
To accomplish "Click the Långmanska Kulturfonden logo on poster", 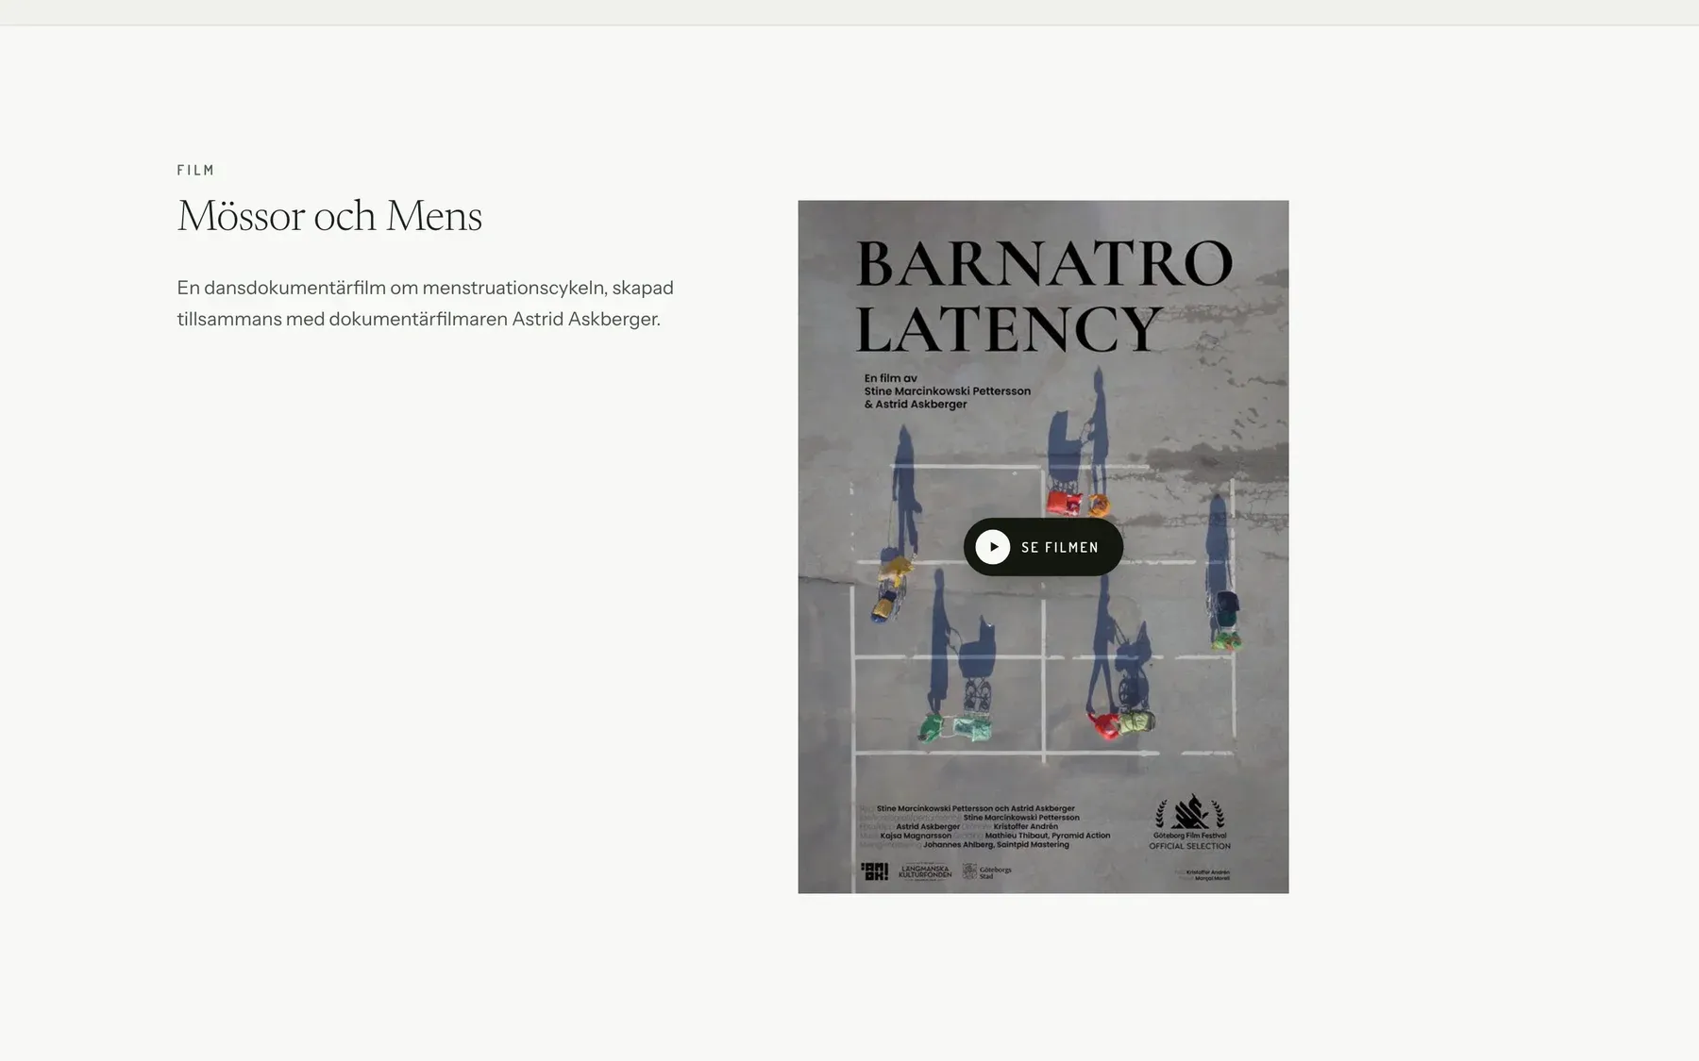I will (x=925, y=872).
